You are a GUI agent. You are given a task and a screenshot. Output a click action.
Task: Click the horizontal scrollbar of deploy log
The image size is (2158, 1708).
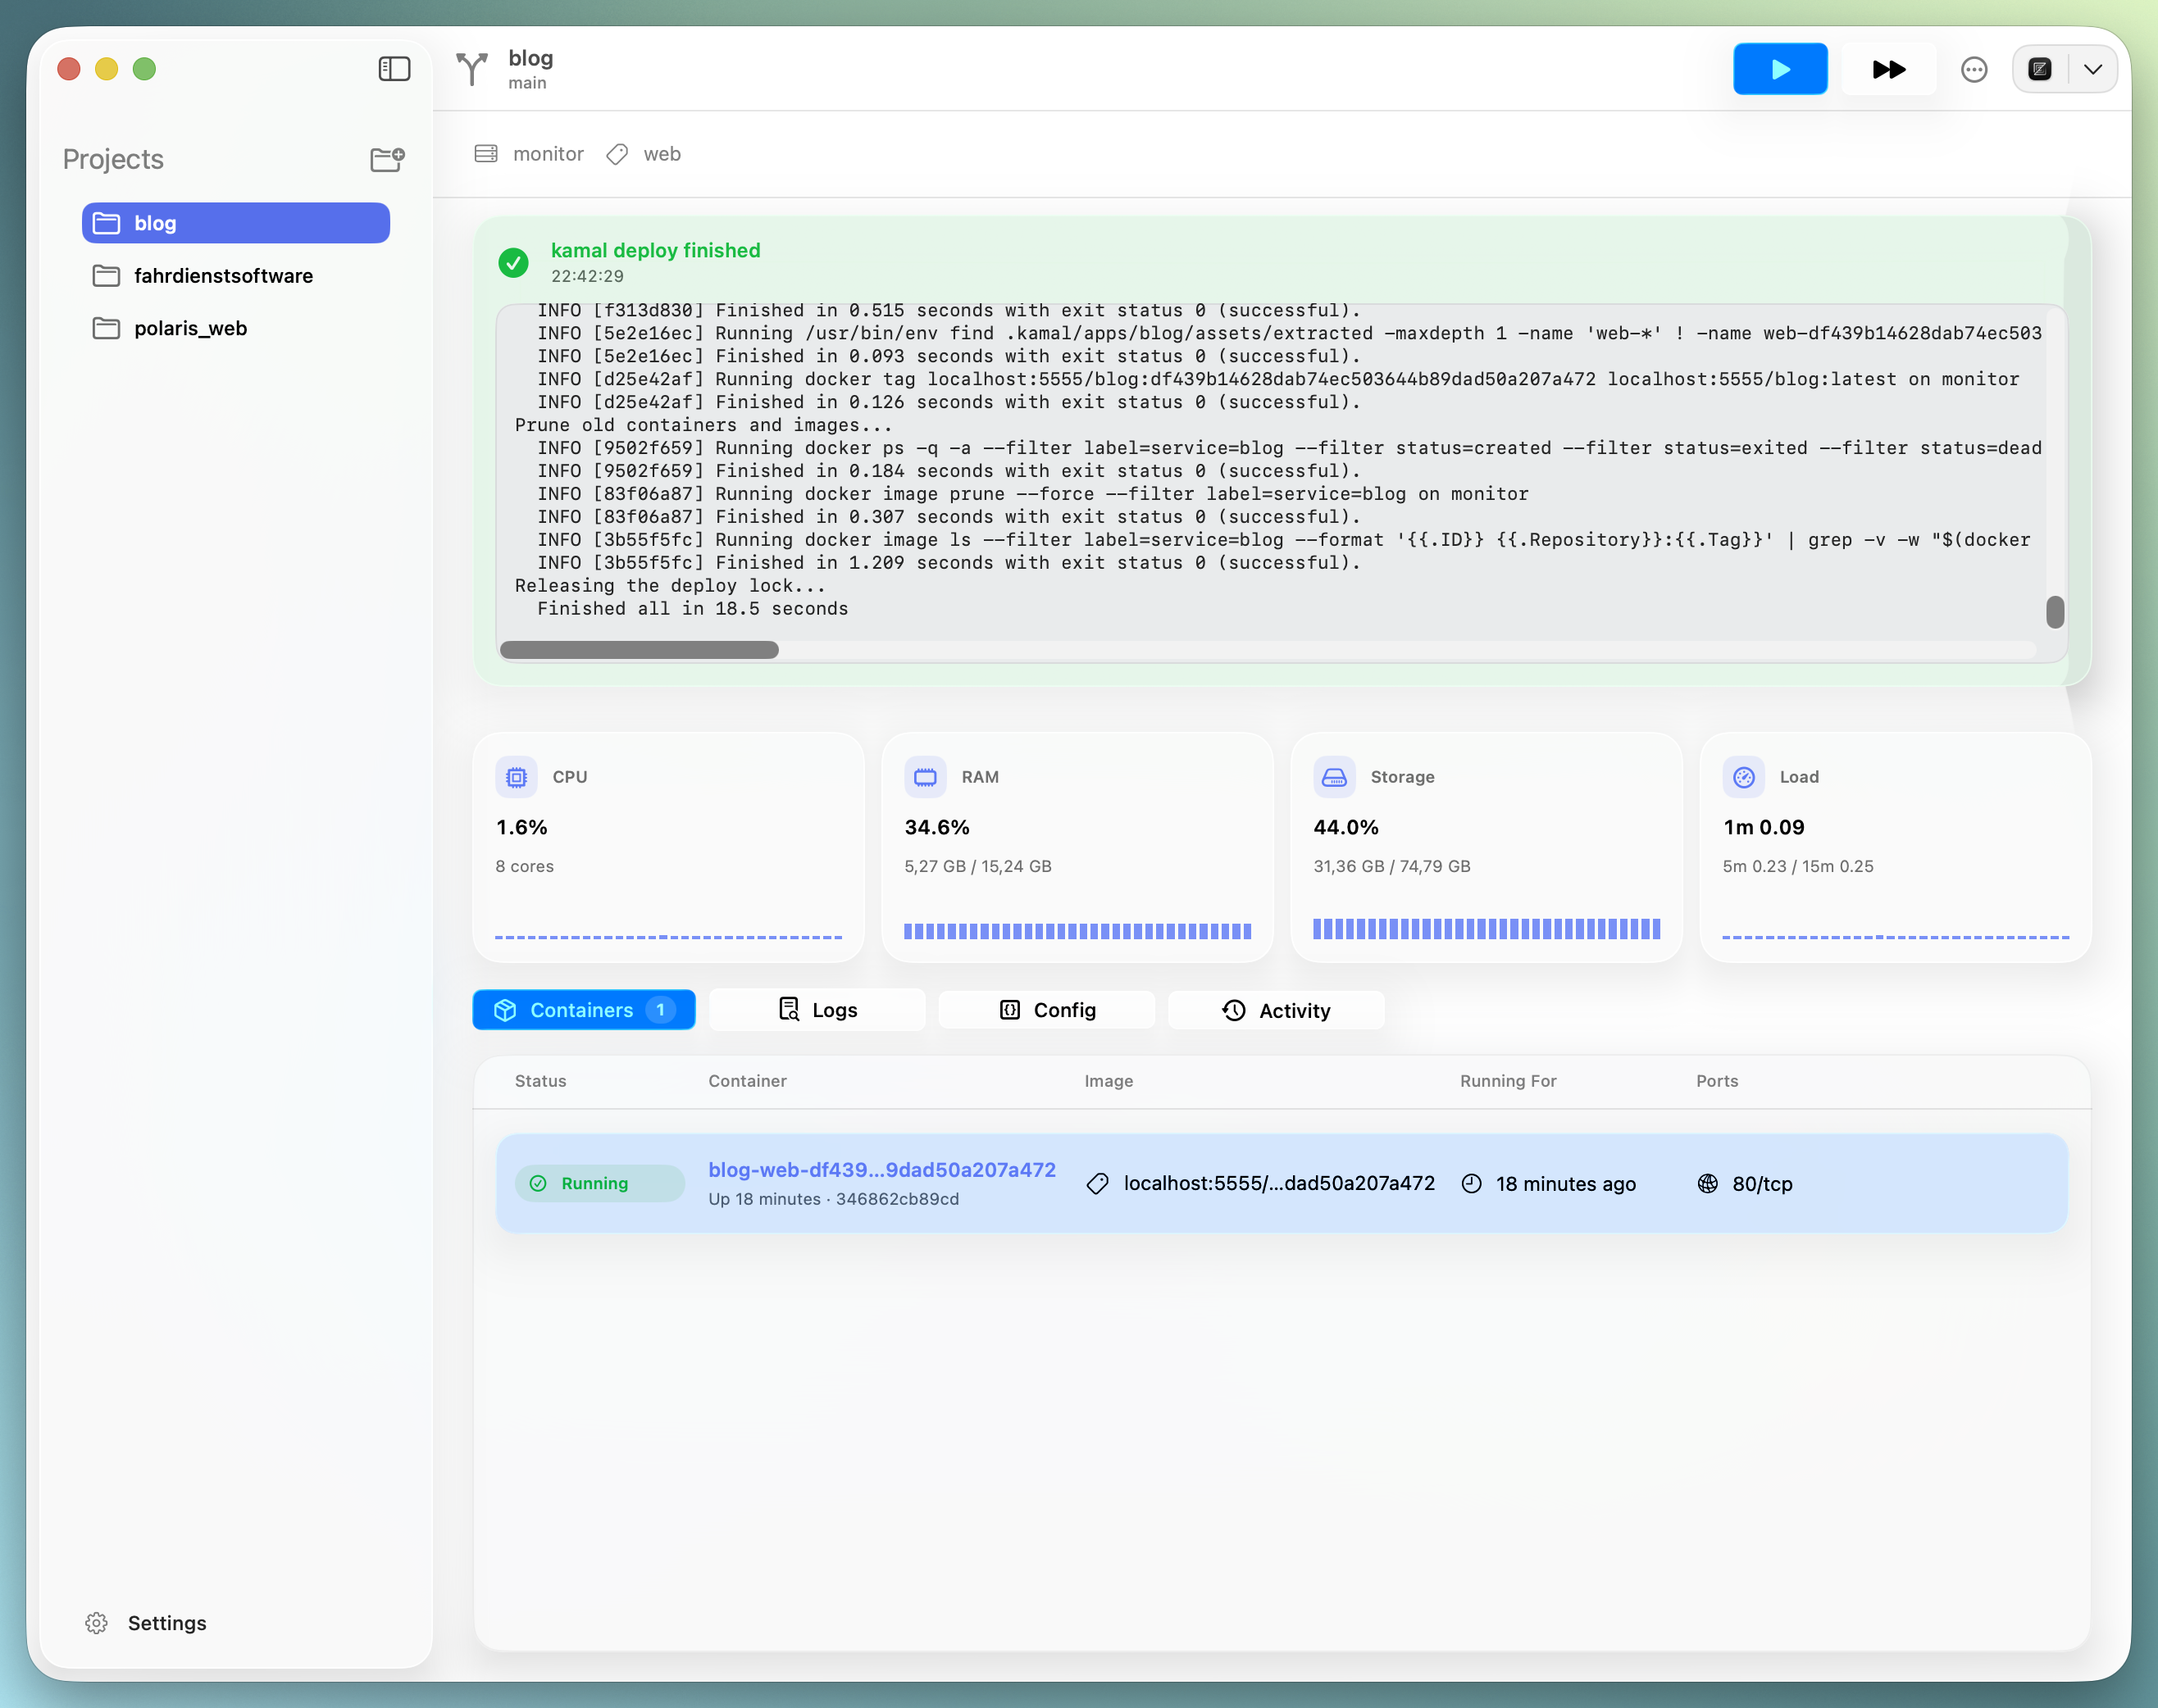(x=640, y=650)
